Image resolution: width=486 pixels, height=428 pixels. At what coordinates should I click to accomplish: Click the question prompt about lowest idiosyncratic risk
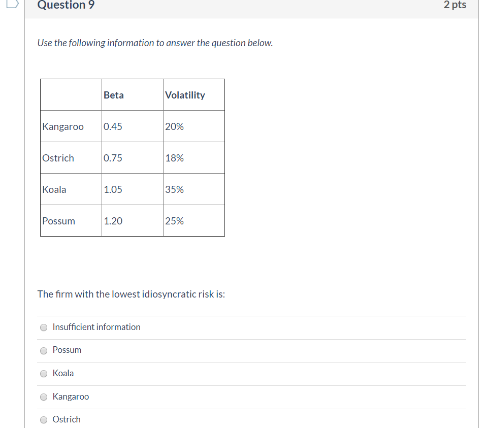tap(131, 294)
